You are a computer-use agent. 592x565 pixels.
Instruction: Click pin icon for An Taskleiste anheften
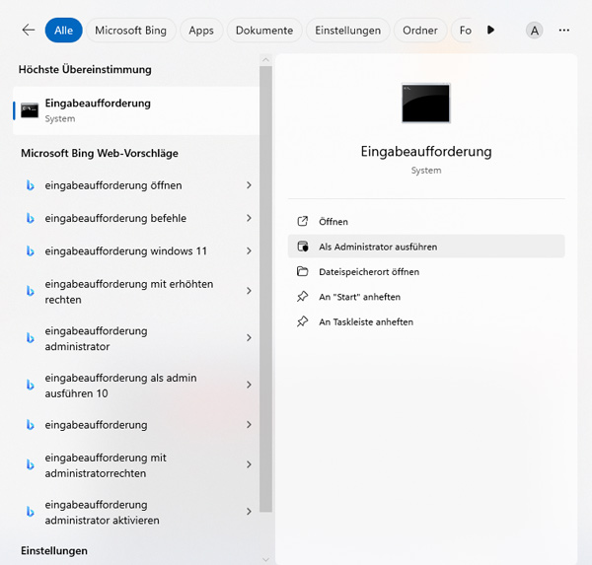(x=303, y=321)
